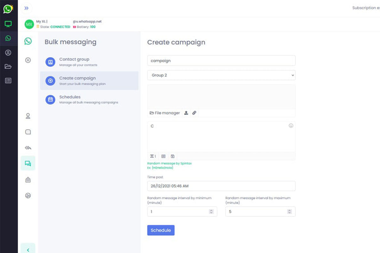380x253 pixels.
Task: Collapse the panel with left chevron
Action: pos(28,250)
